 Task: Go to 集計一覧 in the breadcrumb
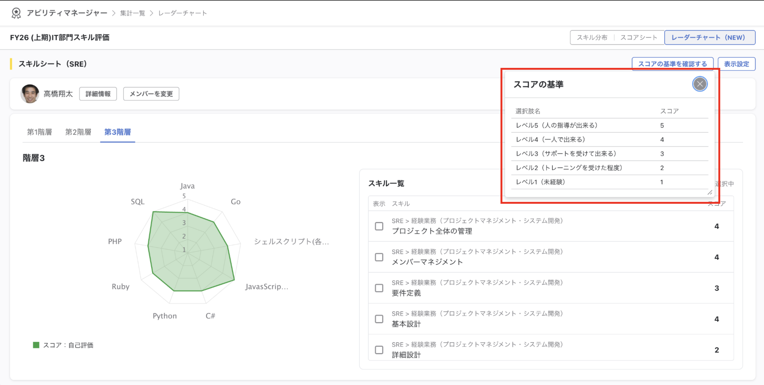132,13
